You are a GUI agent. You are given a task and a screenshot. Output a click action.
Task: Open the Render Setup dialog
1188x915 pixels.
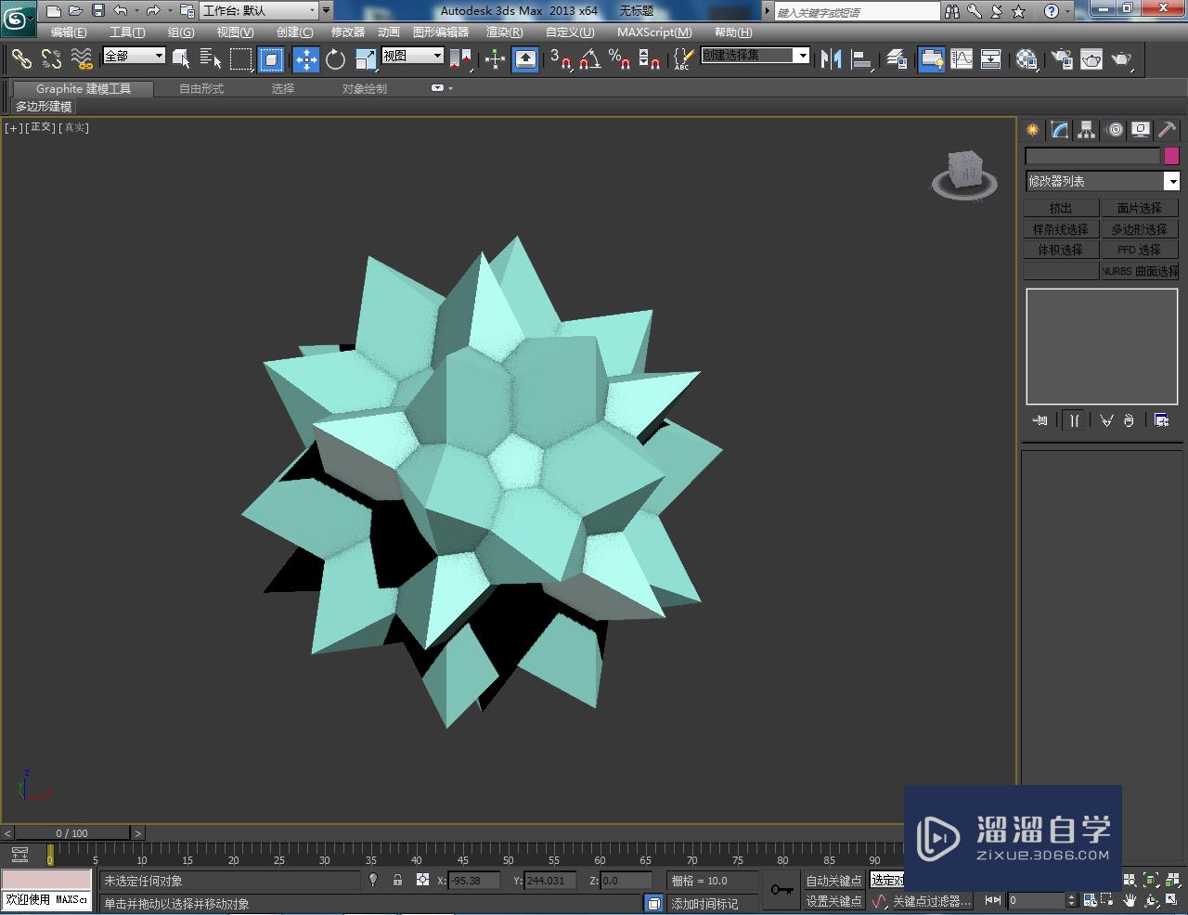tap(1061, 59)
